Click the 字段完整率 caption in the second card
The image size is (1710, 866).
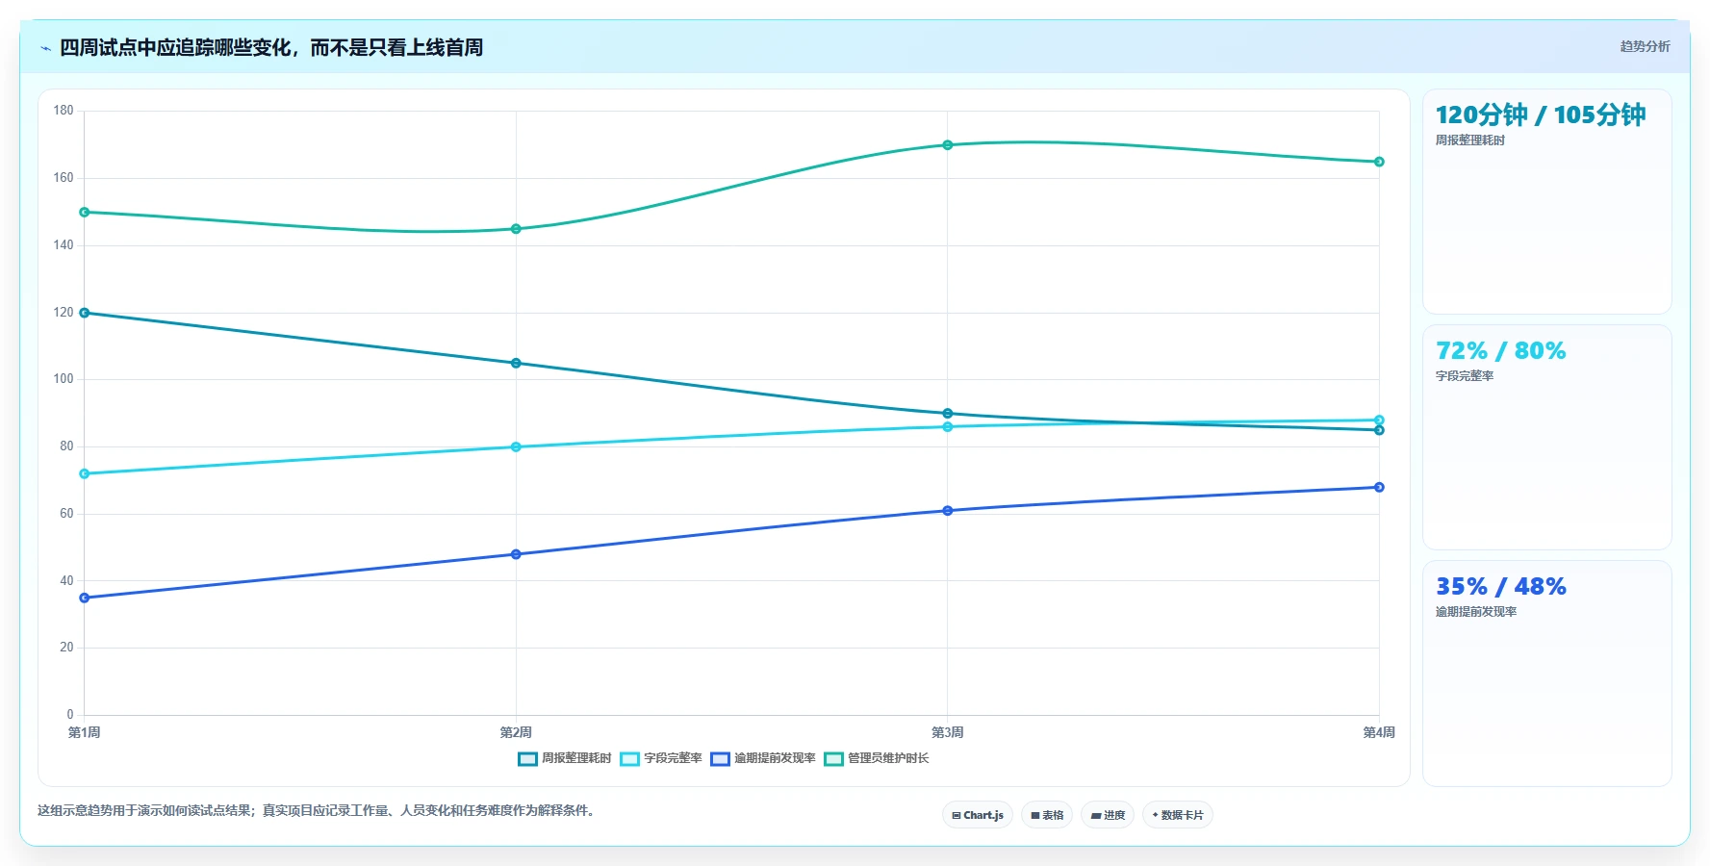1465,376
